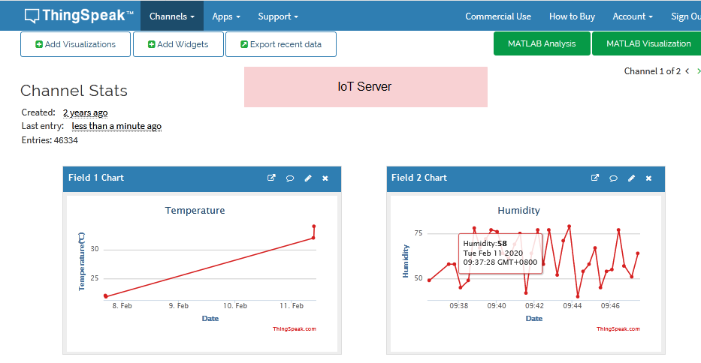Screen dimensions: 701x363
Task: Click the Field 2 Chart header title
Action: (419, 178)
